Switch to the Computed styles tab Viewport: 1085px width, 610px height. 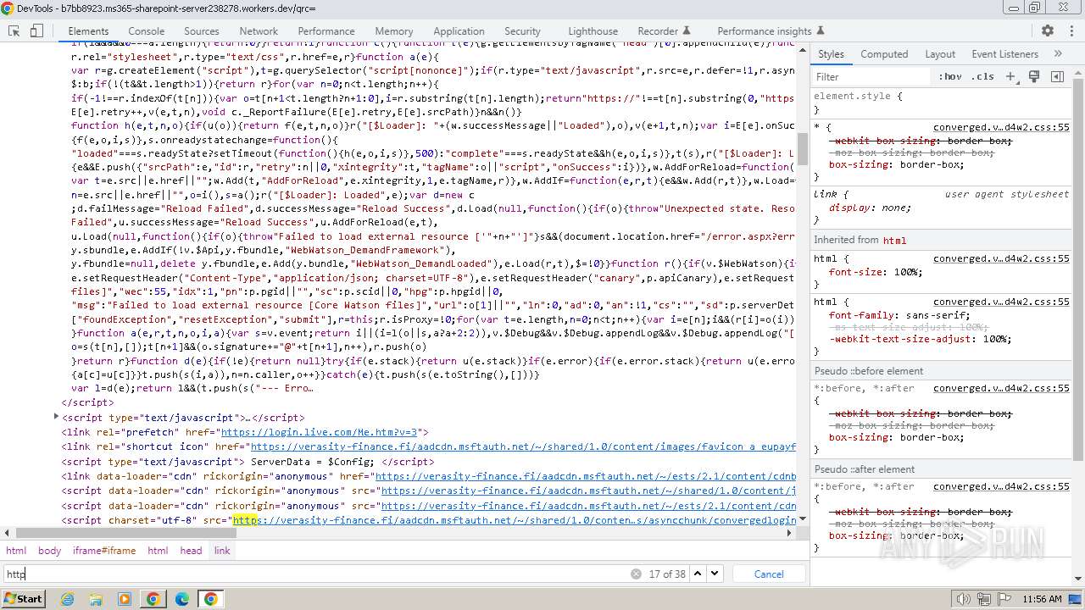pyautogui.click(x=884, y=53)
